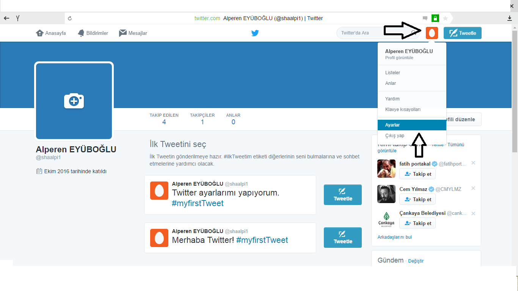Viewport: 518px width, 291px height.
Task: Click #myfirstTweet in the 'Merhaba Twitter!' tweet
Action: 262,240
